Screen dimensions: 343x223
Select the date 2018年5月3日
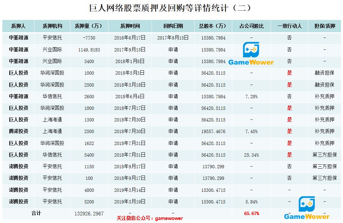[x=130, y=73]
